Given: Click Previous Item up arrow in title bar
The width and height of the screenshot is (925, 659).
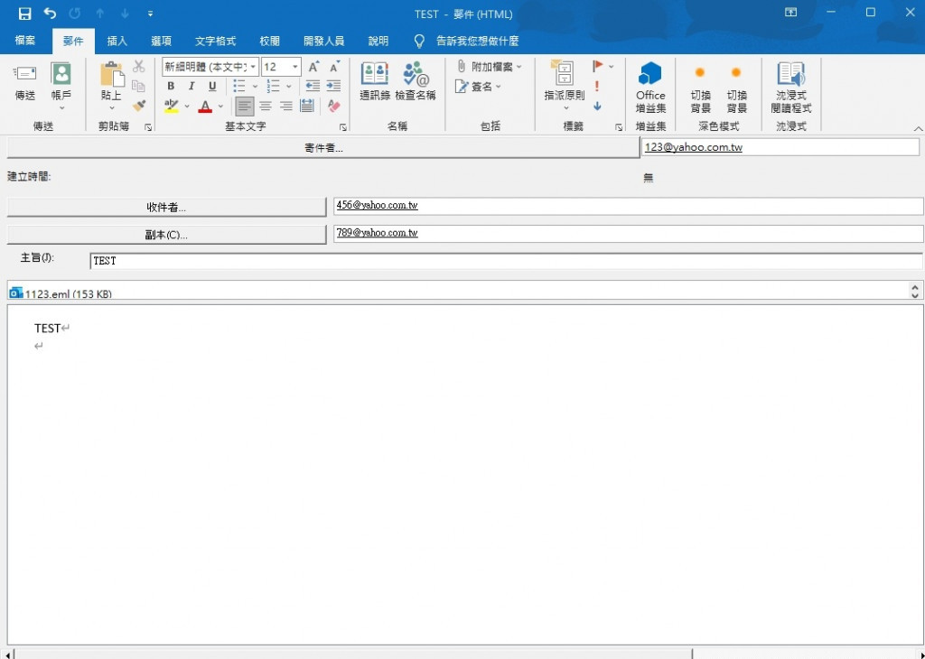Looking at the screenshot, I should point(99,13).
